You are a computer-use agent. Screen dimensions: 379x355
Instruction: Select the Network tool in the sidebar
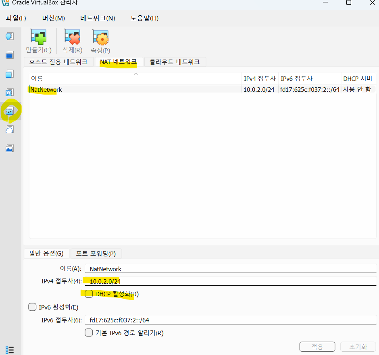tap(9, 111)
